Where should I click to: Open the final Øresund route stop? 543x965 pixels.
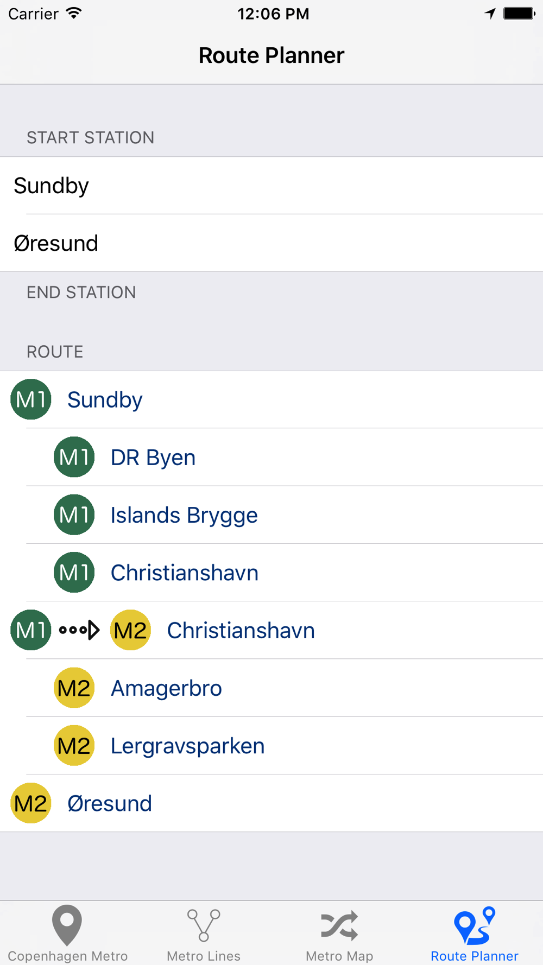point(109,803)
